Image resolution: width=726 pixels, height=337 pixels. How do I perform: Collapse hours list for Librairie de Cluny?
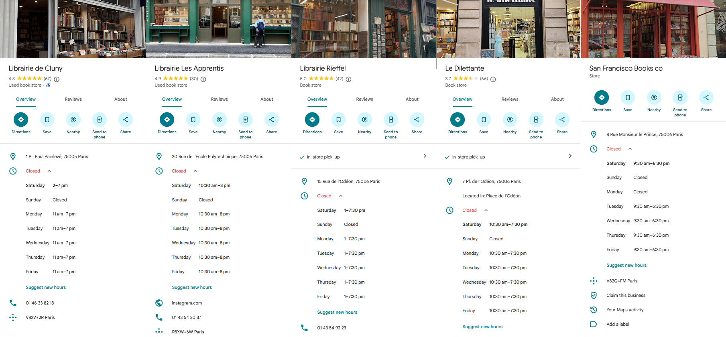coord(49,171)
